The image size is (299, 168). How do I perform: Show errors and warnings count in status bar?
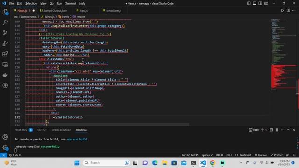(15, 155)
